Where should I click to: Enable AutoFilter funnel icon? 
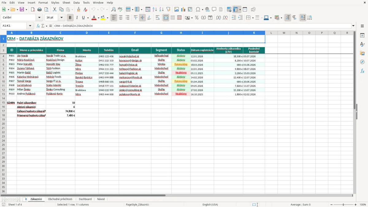click(168, 10)
